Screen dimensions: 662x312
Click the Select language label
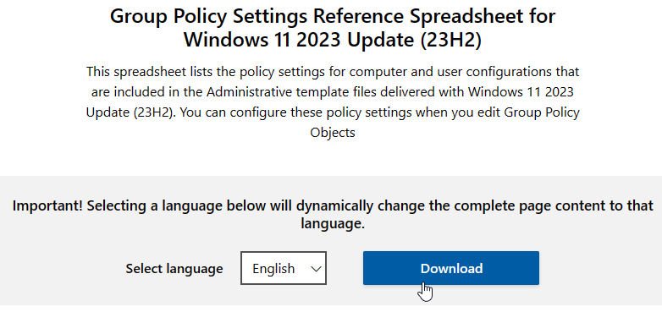[174, 269]
